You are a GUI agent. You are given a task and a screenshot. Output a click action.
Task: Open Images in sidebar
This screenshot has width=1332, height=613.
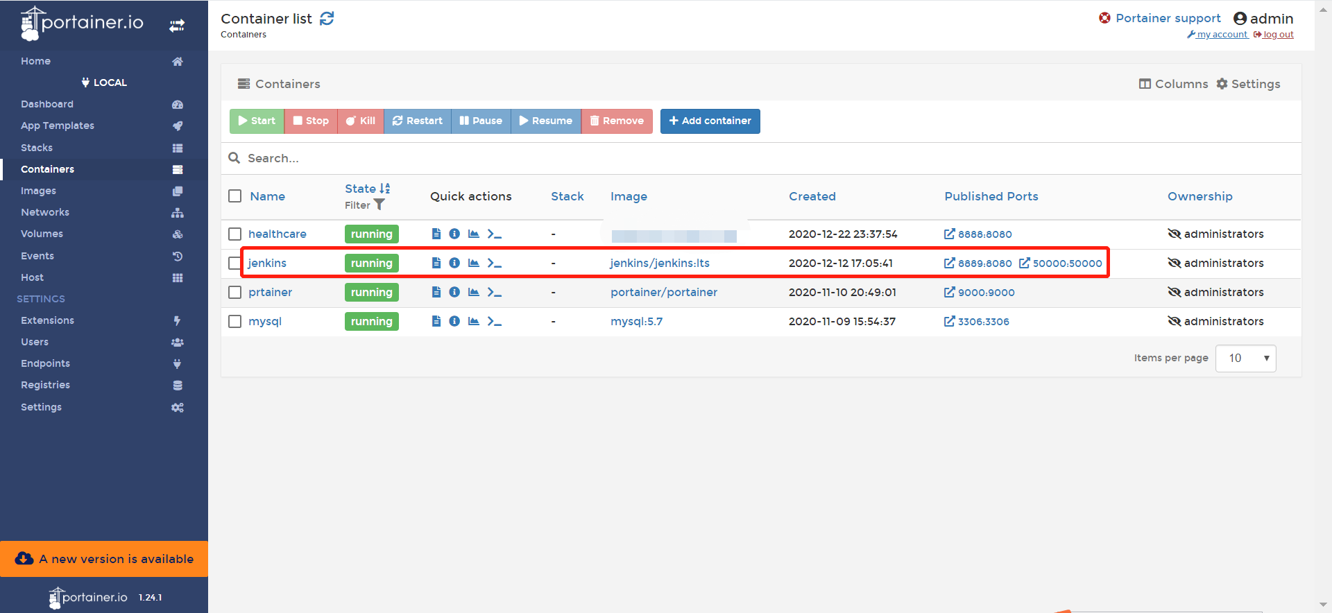pyautogui.click(x=104, y=191)
